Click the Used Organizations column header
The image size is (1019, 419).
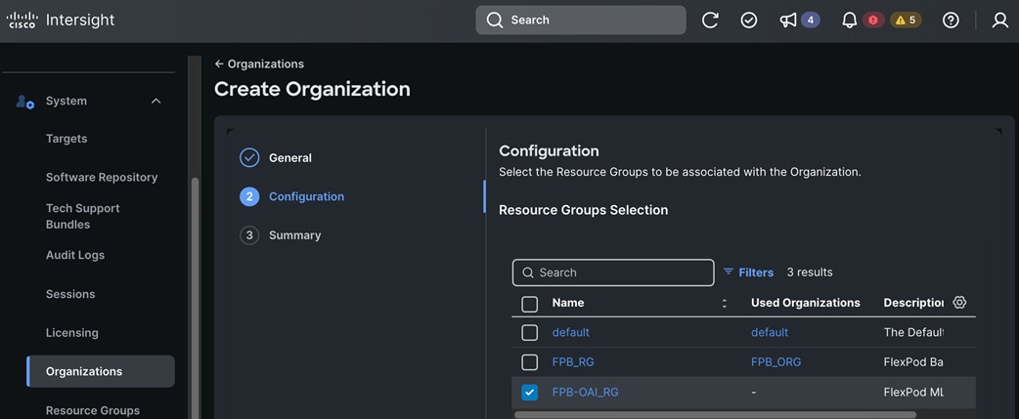click(805, 303)
